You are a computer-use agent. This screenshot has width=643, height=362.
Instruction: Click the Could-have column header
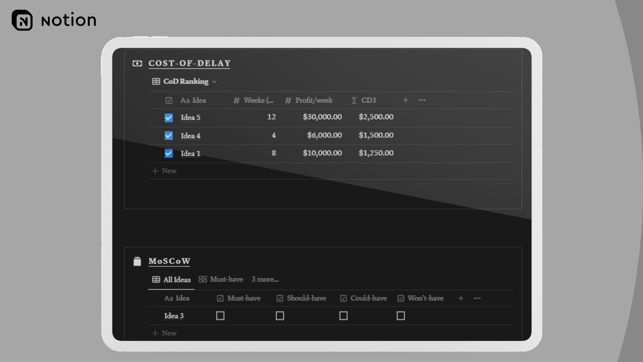pos(364,298)
